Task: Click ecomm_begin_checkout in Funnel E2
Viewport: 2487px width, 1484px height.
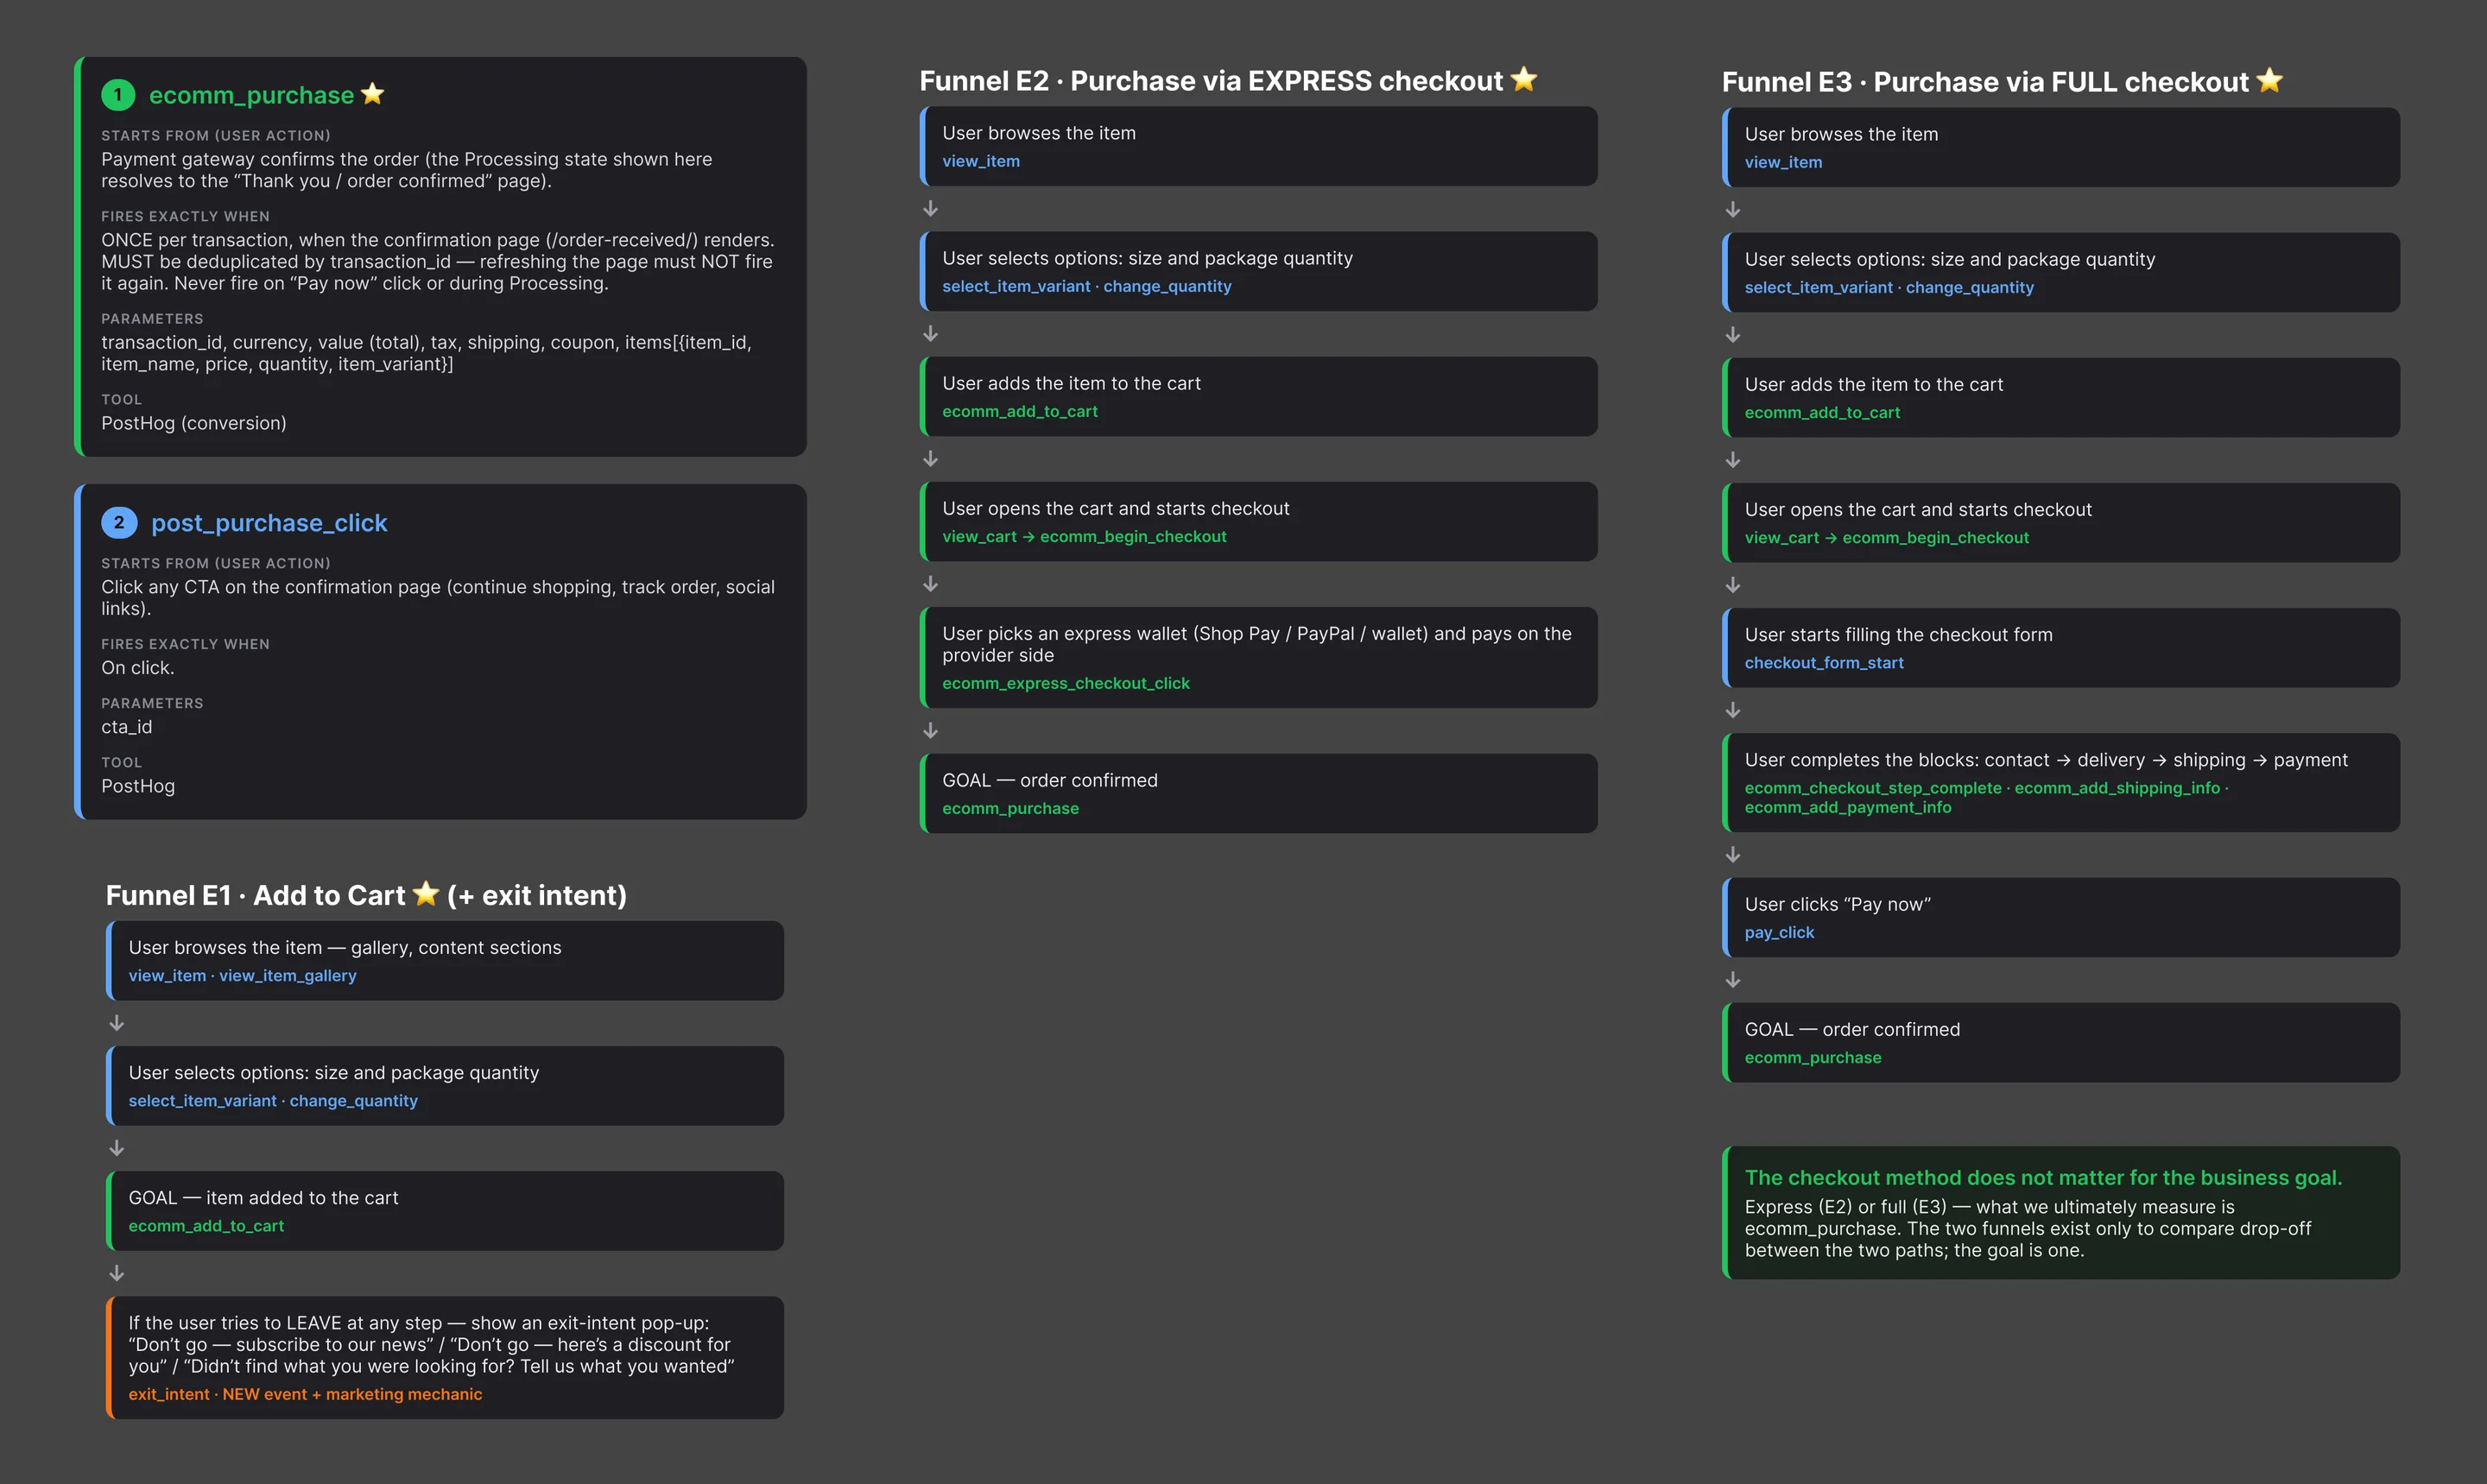Action: pyautogui.click(x=1133, y=536)
